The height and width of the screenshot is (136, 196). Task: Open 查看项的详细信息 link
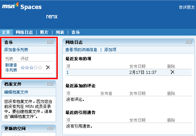tap(81, 50)
